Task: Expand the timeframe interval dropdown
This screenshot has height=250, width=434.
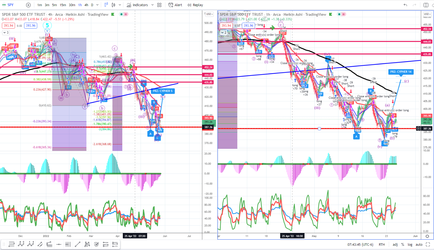Action: [97, 5]
